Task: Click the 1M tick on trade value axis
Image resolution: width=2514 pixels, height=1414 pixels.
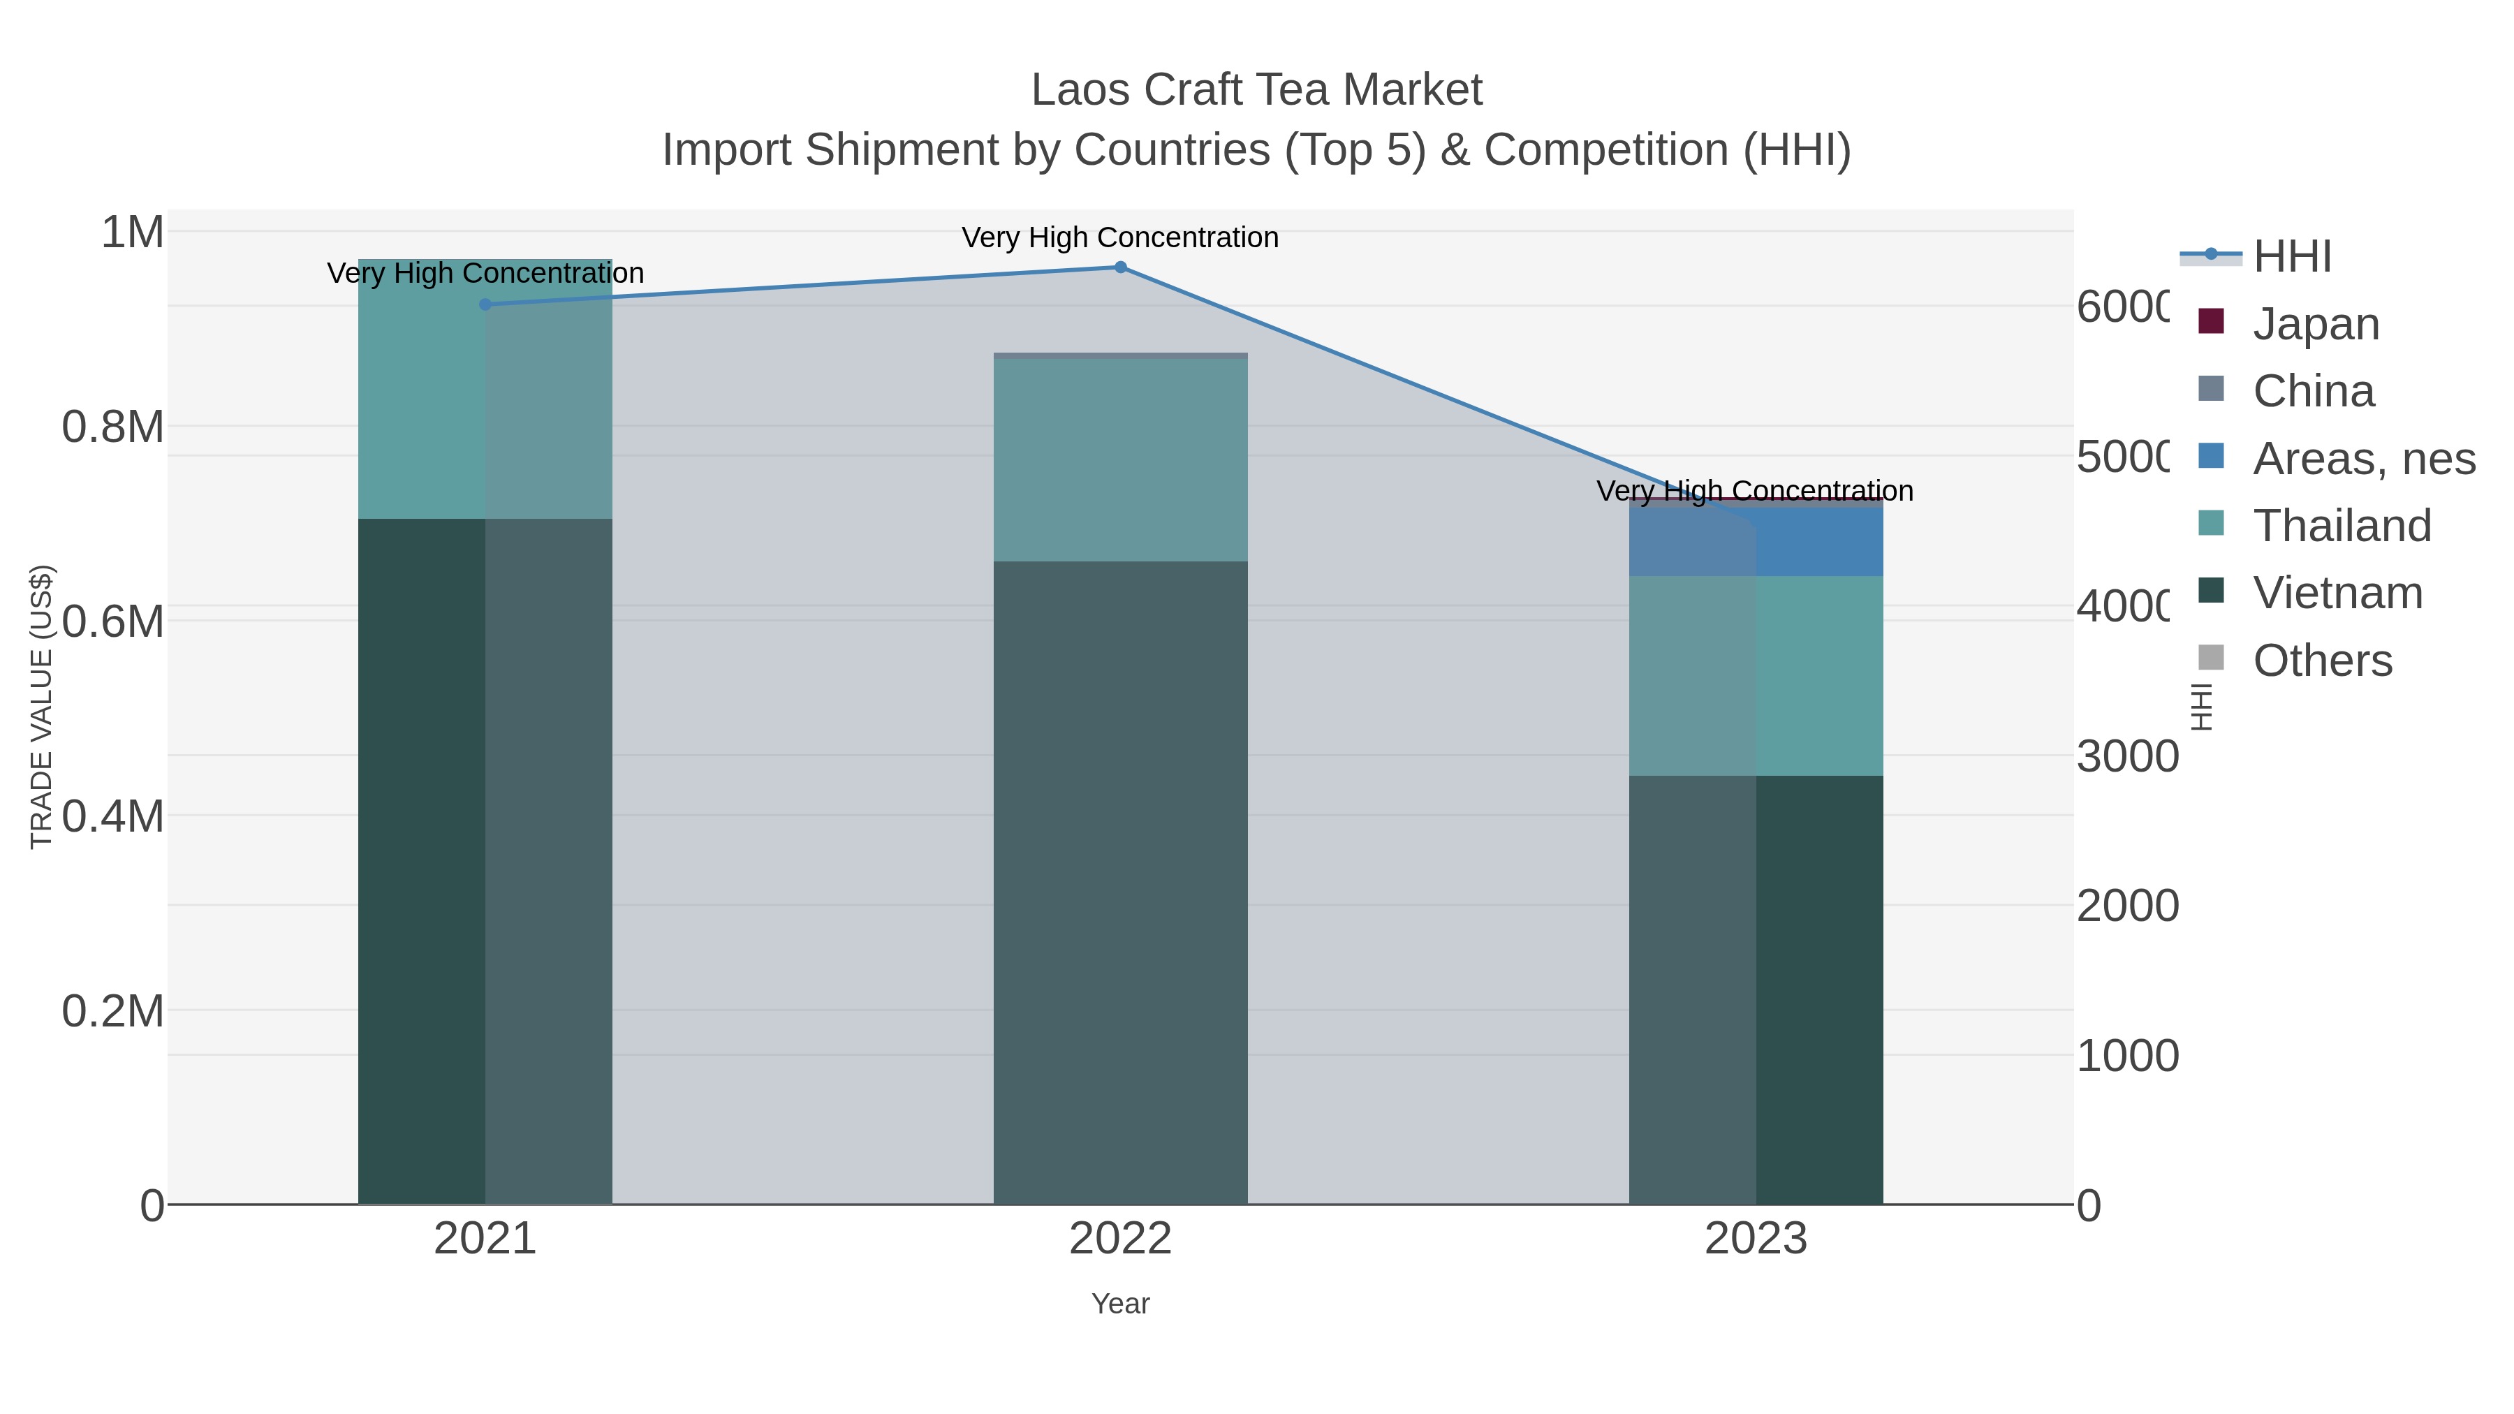Action: 132,233
